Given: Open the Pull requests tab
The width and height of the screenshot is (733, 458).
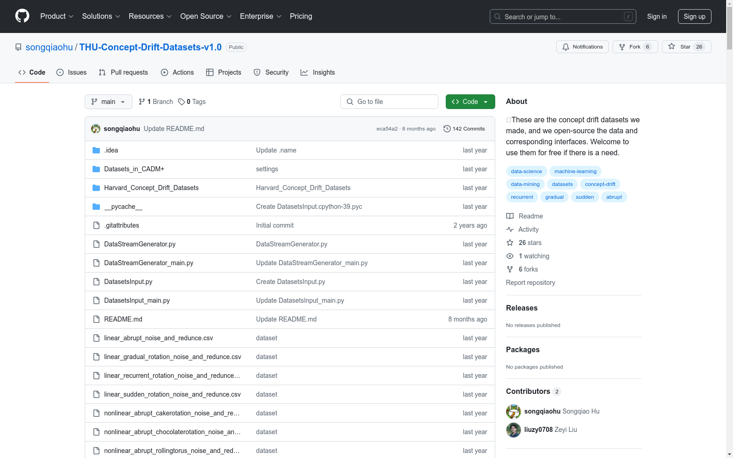Looking at the screenshot, I should point(123,72).
